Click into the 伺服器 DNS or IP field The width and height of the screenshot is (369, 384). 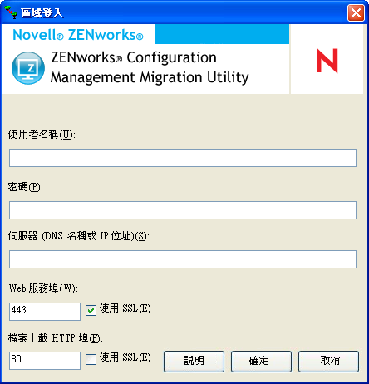tap(183, 259)
